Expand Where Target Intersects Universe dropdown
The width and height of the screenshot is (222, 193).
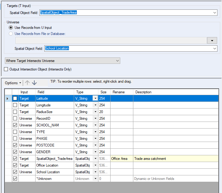click(117, 61)
